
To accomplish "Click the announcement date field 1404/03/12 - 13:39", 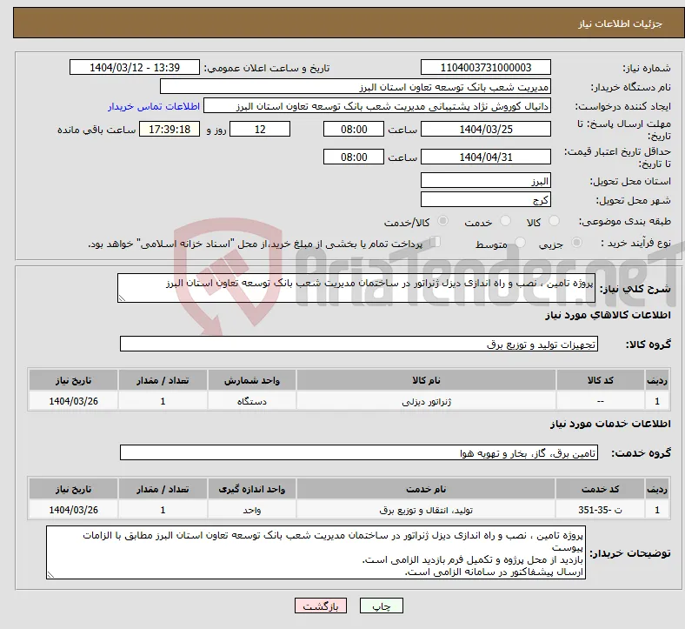I will coord(135,67).
